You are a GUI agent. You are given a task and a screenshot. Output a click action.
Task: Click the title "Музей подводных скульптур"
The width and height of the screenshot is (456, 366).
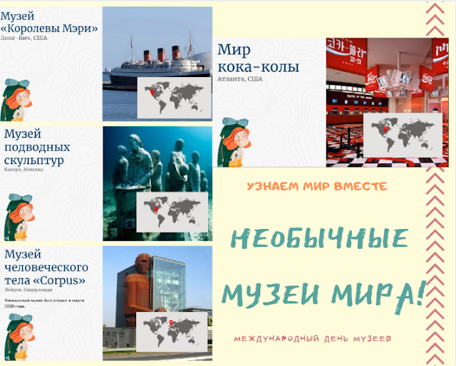coord(37,147)
